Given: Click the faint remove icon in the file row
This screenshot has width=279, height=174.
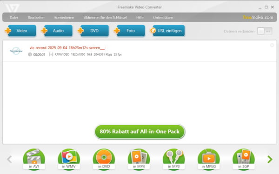Looking at the screenshot, I should click(x=272, y=45).
